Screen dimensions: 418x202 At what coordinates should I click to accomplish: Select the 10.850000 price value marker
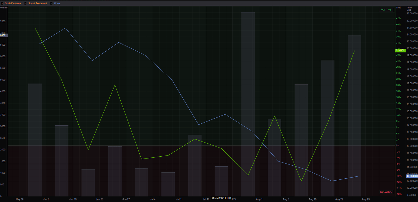pos(412,176)
